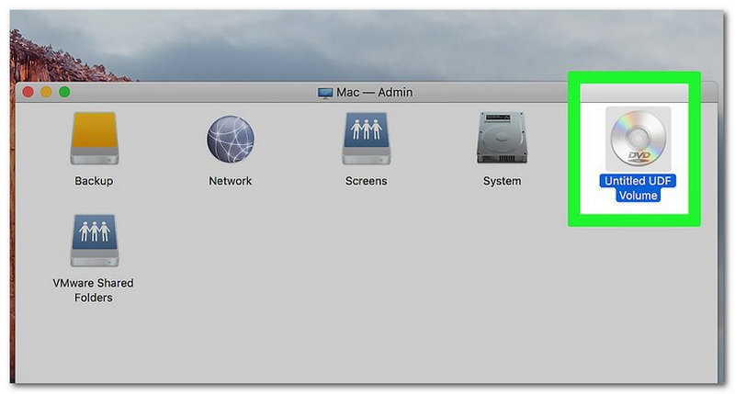This screenshot has height=394, width=735.
Task: Select the System hard disk icon
Action: (x=502, y=138)
